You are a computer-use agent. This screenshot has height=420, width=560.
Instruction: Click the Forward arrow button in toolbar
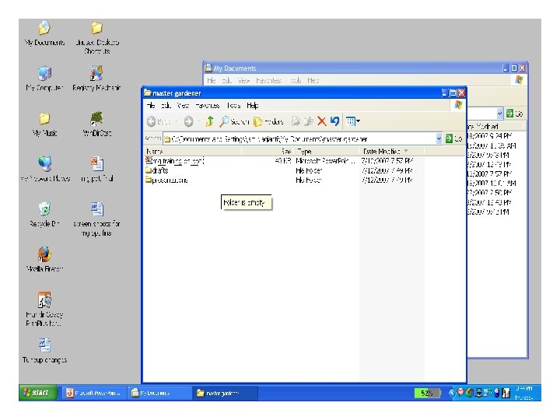[188, 121]
